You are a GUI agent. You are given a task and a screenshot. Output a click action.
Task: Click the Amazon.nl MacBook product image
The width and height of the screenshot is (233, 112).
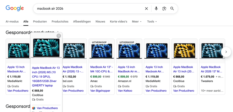[x=129, y=51]
